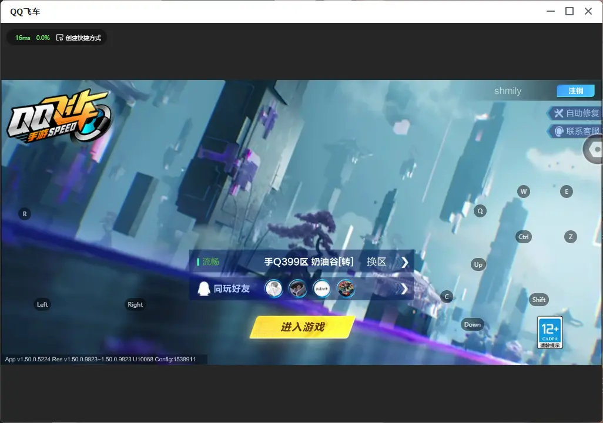The image size is (603, 423).
Task: Click the C key overlay
Action: (447, 297)
